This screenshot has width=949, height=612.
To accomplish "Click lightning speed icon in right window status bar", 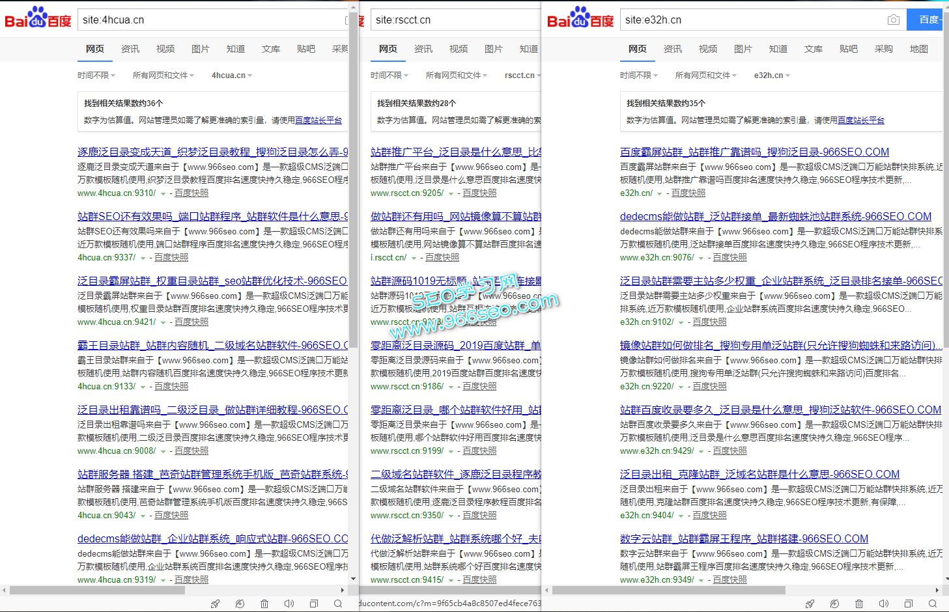I will [834, 604].
